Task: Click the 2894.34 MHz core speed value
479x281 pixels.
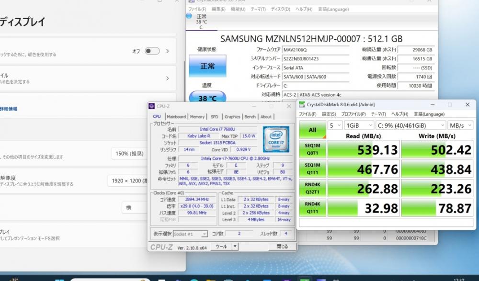Action: pos(197,200)
